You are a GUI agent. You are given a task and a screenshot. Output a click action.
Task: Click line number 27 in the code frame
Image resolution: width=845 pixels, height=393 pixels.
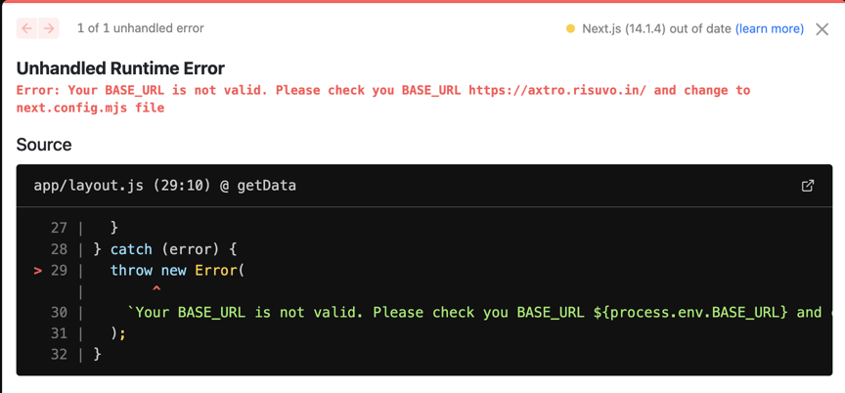pyautogui.click(x=59, y=228)
